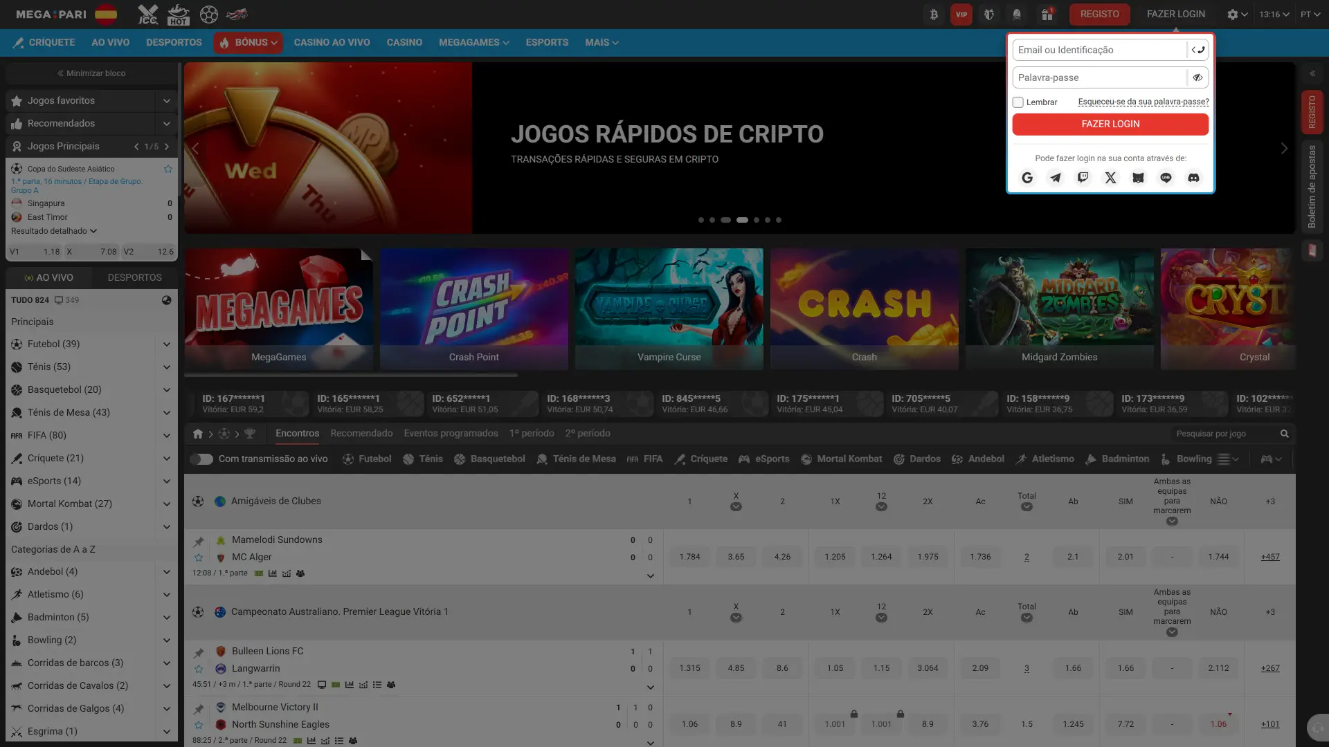Click the games carousel horizontal scrollbar

pyautogui.click(x=351, y=375)
